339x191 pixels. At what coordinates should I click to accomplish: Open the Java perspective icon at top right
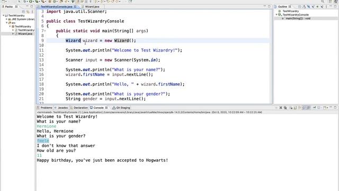coord(335,1)
